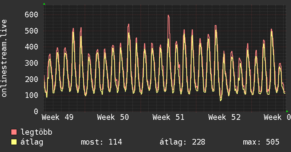Click the 'most: 114' statistic
291x152 pixels.
[101, 142]
